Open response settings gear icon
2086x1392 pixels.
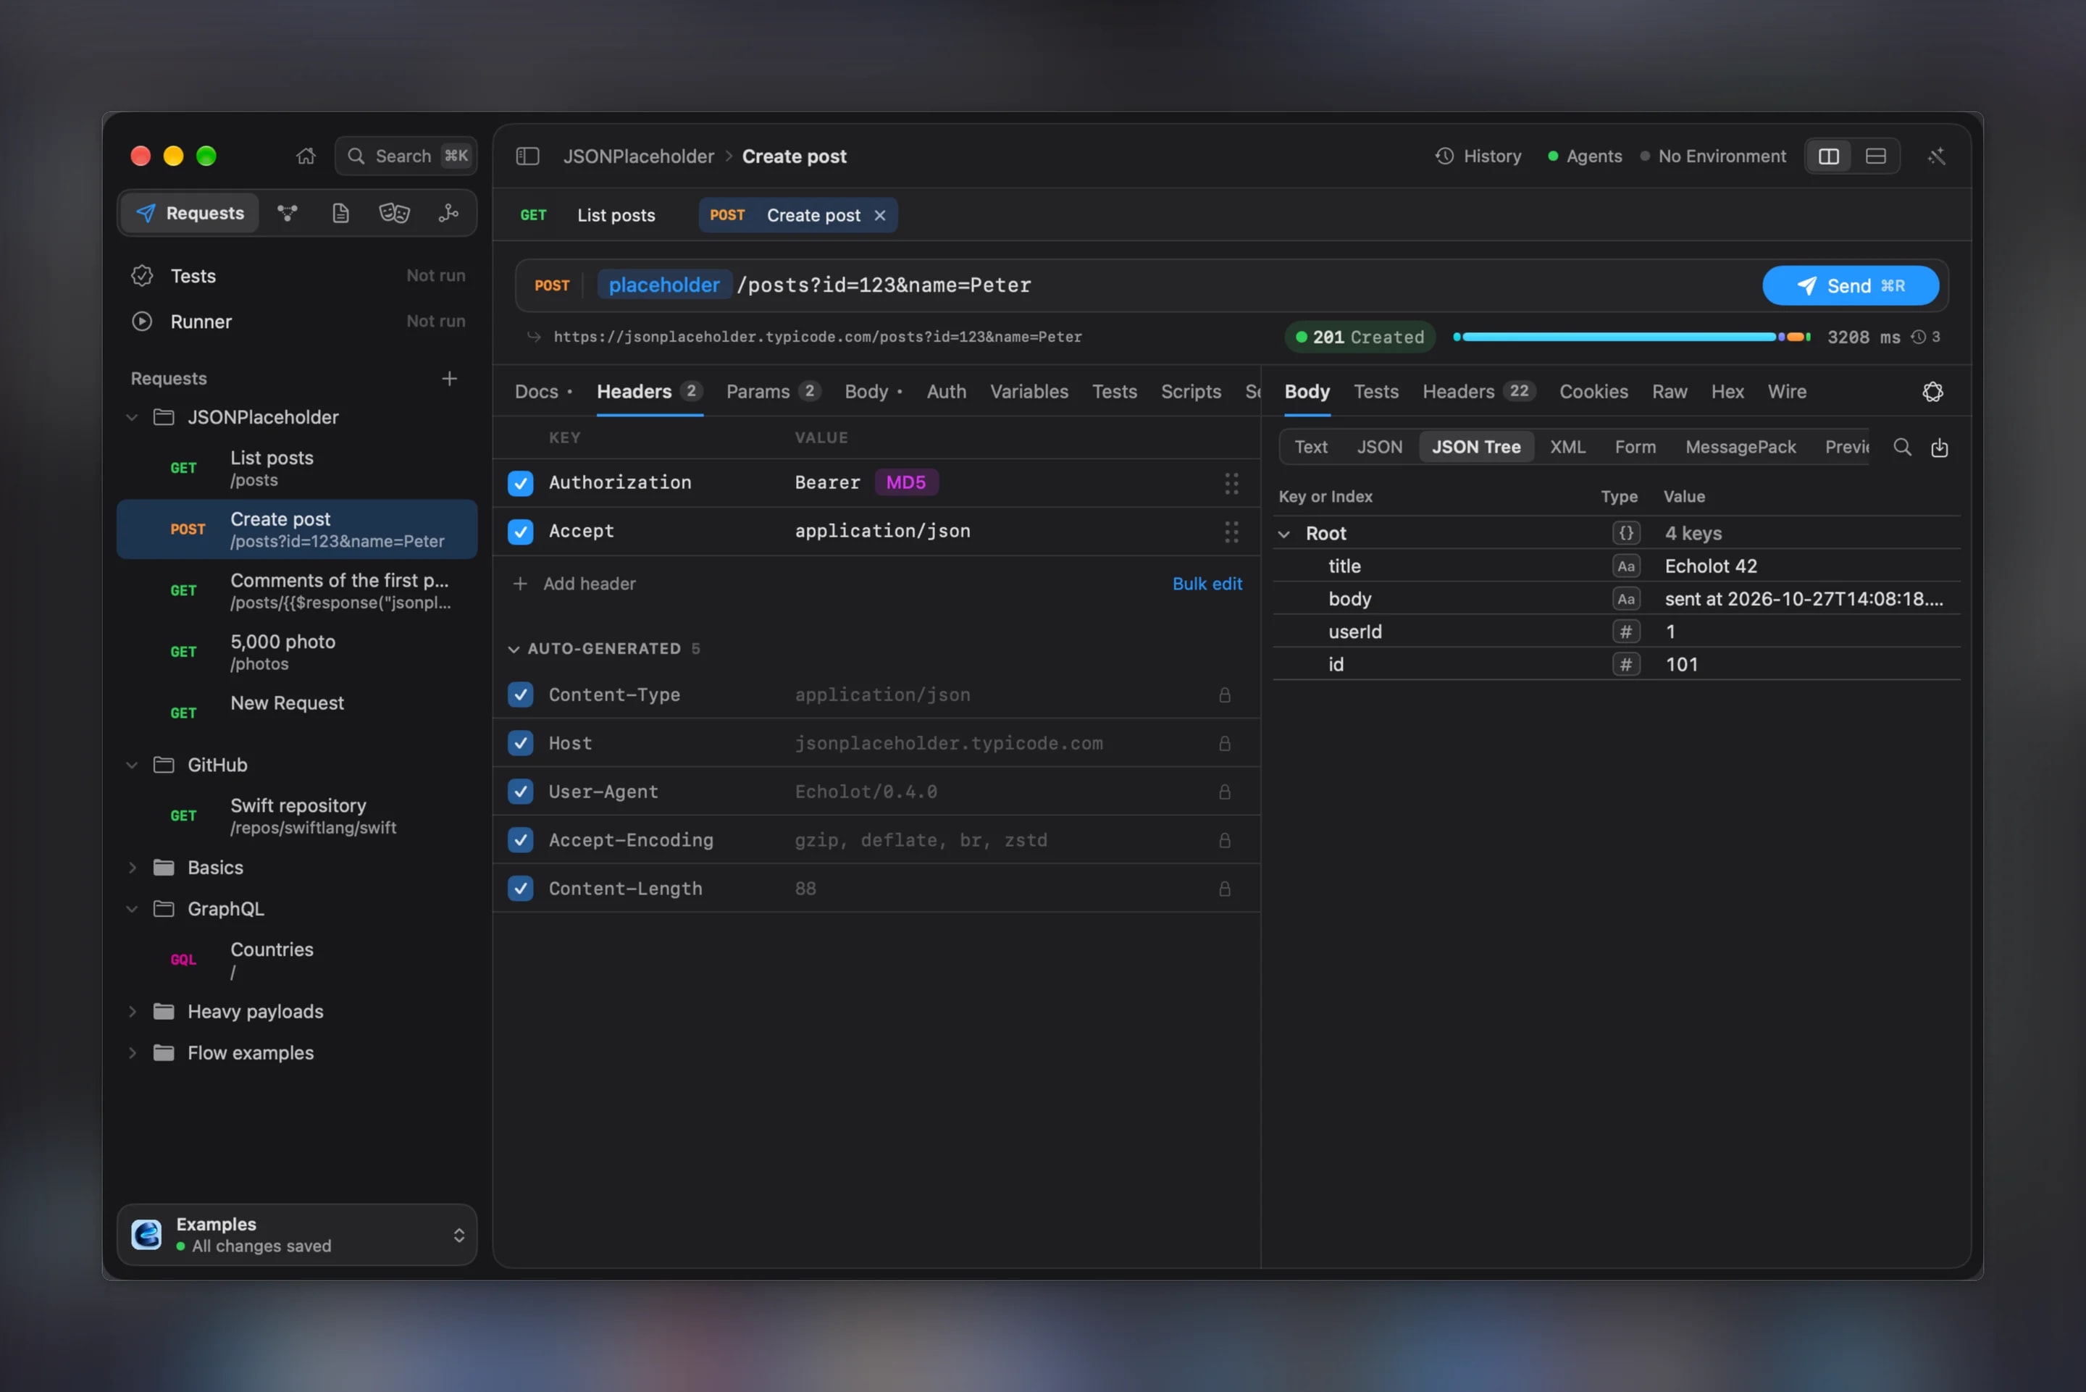(1933, 392)
